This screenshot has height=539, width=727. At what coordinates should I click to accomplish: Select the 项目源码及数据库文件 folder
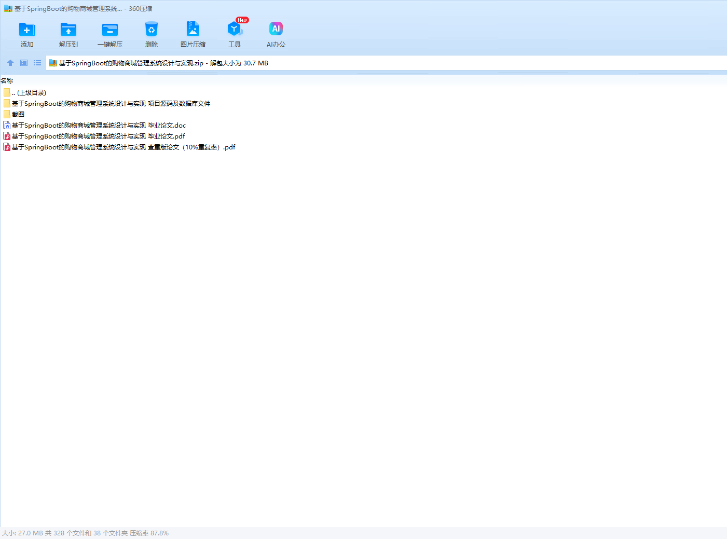[107, 103]
